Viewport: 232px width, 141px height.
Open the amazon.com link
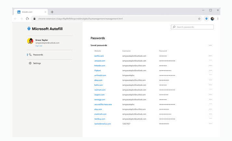tap(100, 61)
